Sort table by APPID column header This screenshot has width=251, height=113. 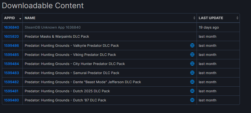[12, 18]
